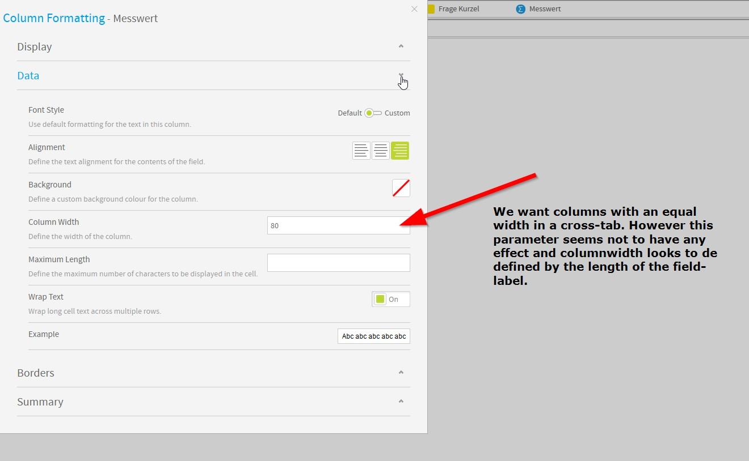Select right text alignment icon
This screenshot has width=749, height=461.
(400, 151)
